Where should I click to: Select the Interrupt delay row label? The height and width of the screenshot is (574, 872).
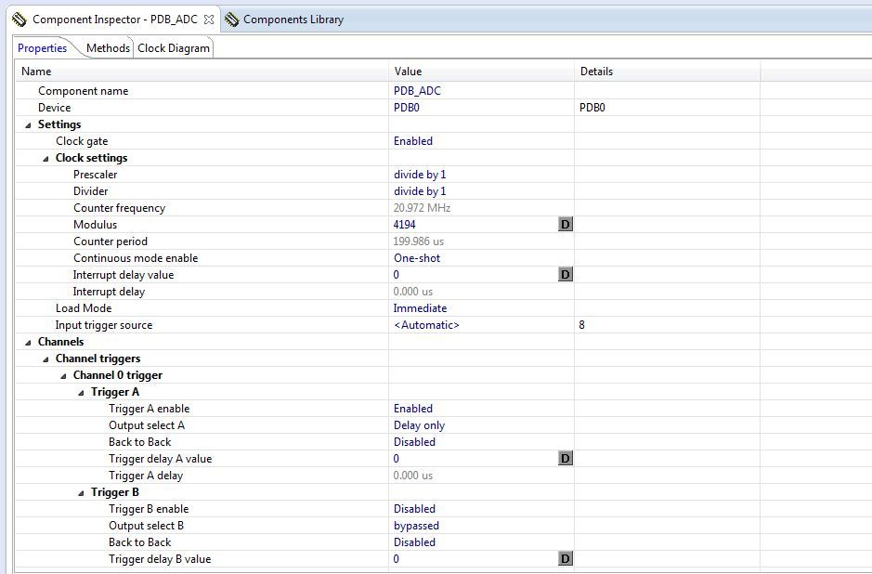(109, 292)
